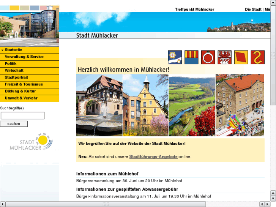
Task: Open Informationen zur gesplitteten Abwassergebühr heading
Action: click(127, 189)
